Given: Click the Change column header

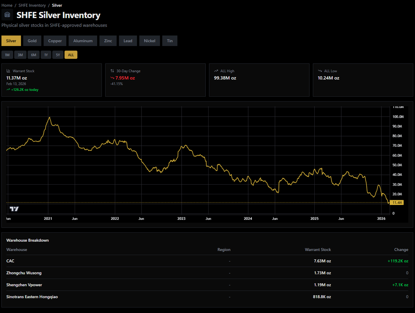Looking at the screenshot, I should [401, 250].
